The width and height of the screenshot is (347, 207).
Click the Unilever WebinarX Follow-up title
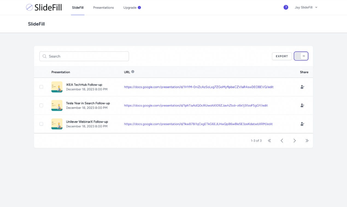[x=87, y=122]
